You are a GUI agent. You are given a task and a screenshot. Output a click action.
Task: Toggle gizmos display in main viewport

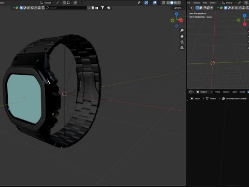point(146,3)
